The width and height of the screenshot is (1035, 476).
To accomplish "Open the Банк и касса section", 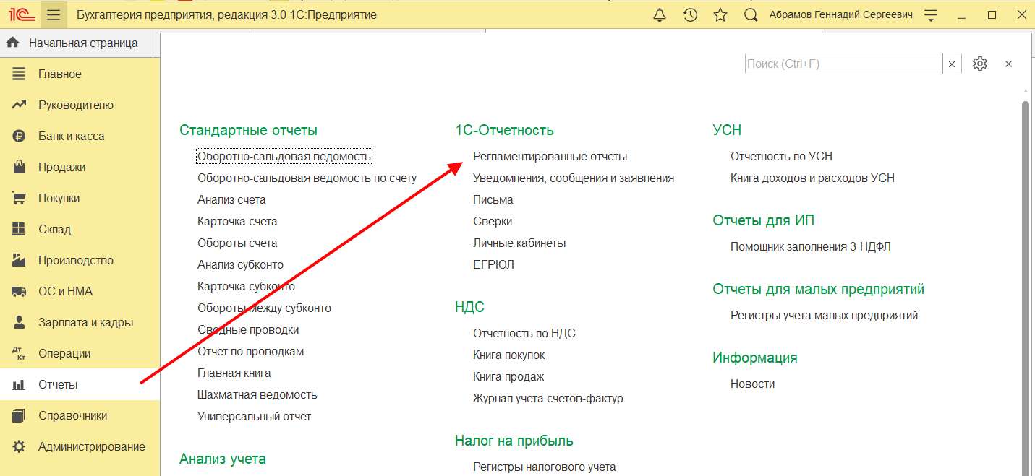I will pos(72,136).
